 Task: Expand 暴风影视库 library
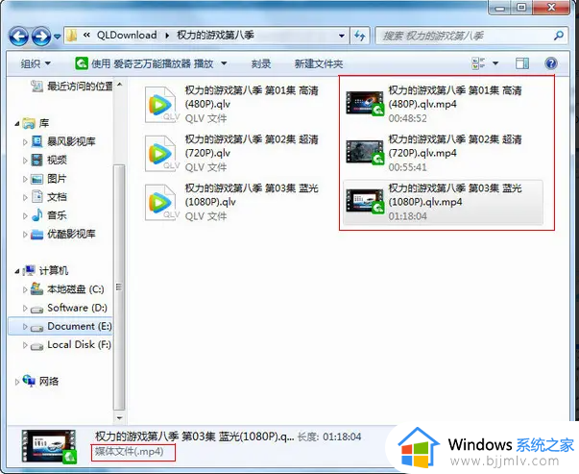point(25,142)
